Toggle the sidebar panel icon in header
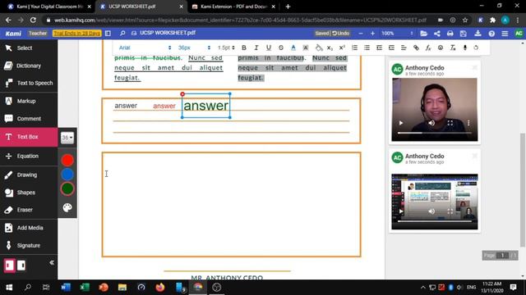 [x=108, y=34]
